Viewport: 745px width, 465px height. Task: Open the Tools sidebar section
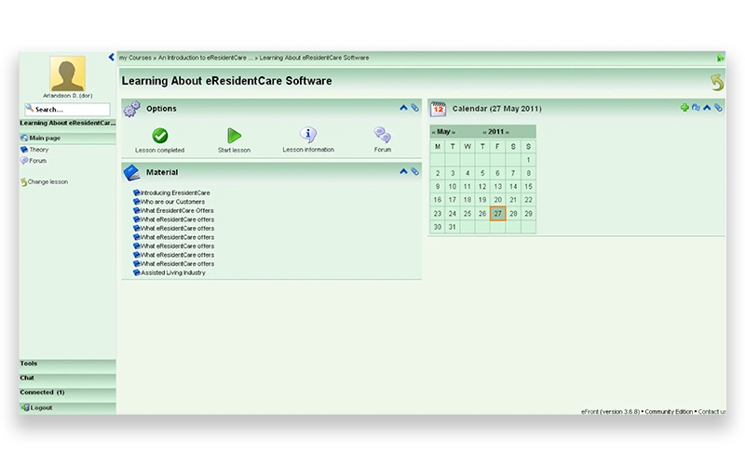pyautogui.click(x=29, y=364)
